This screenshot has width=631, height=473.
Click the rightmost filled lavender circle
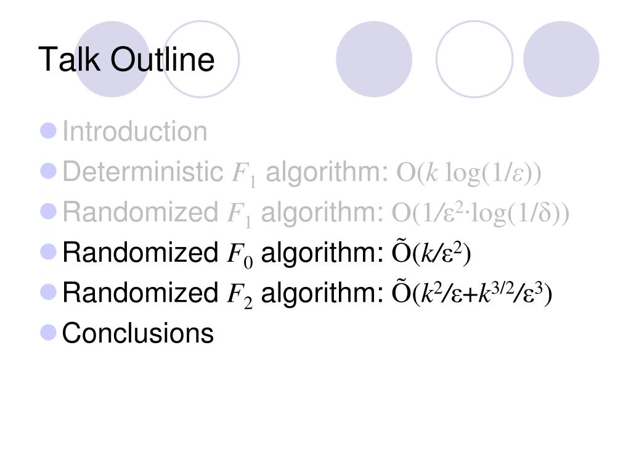(x=561, y=59)
